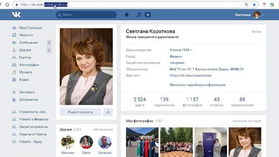Click the profile statistics bar-chart icon
This screenshot has height=157, width=279.
pos(108,112)
